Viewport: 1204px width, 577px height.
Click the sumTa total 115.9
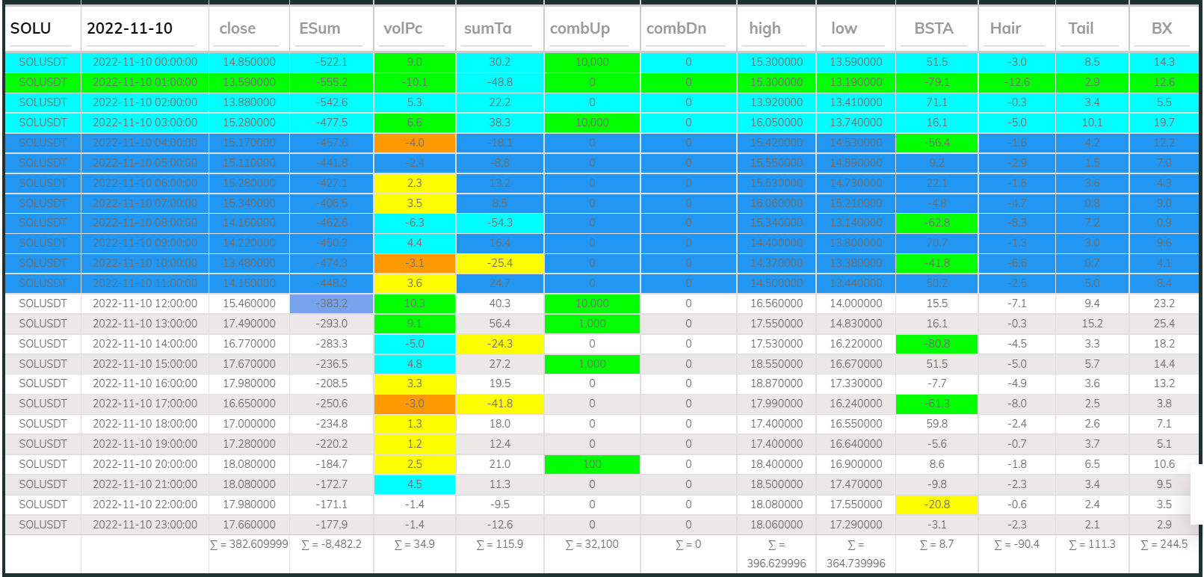500,544
